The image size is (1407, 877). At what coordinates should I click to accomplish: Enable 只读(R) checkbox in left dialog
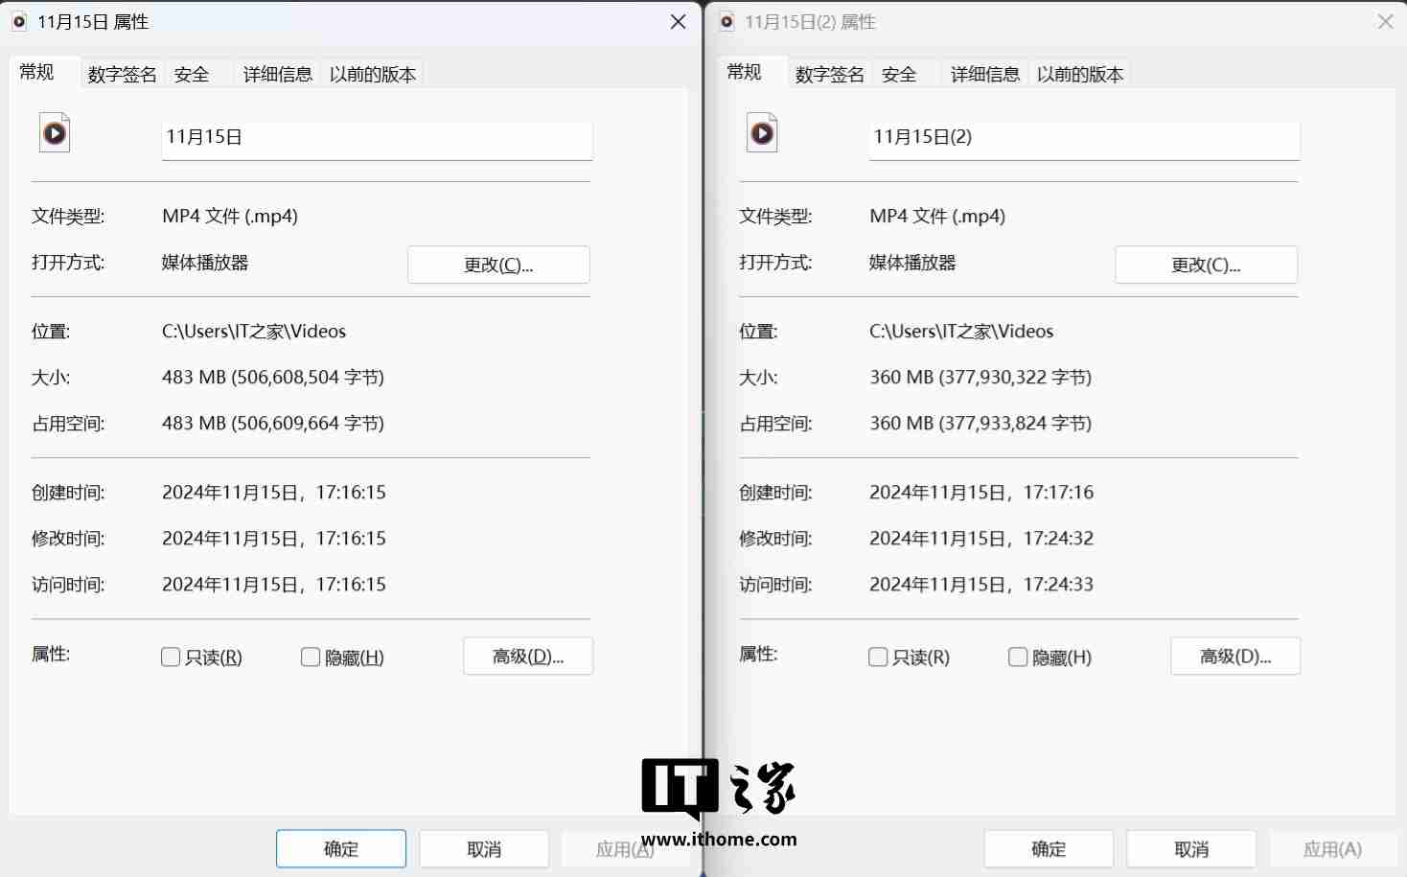click(170, 658)
